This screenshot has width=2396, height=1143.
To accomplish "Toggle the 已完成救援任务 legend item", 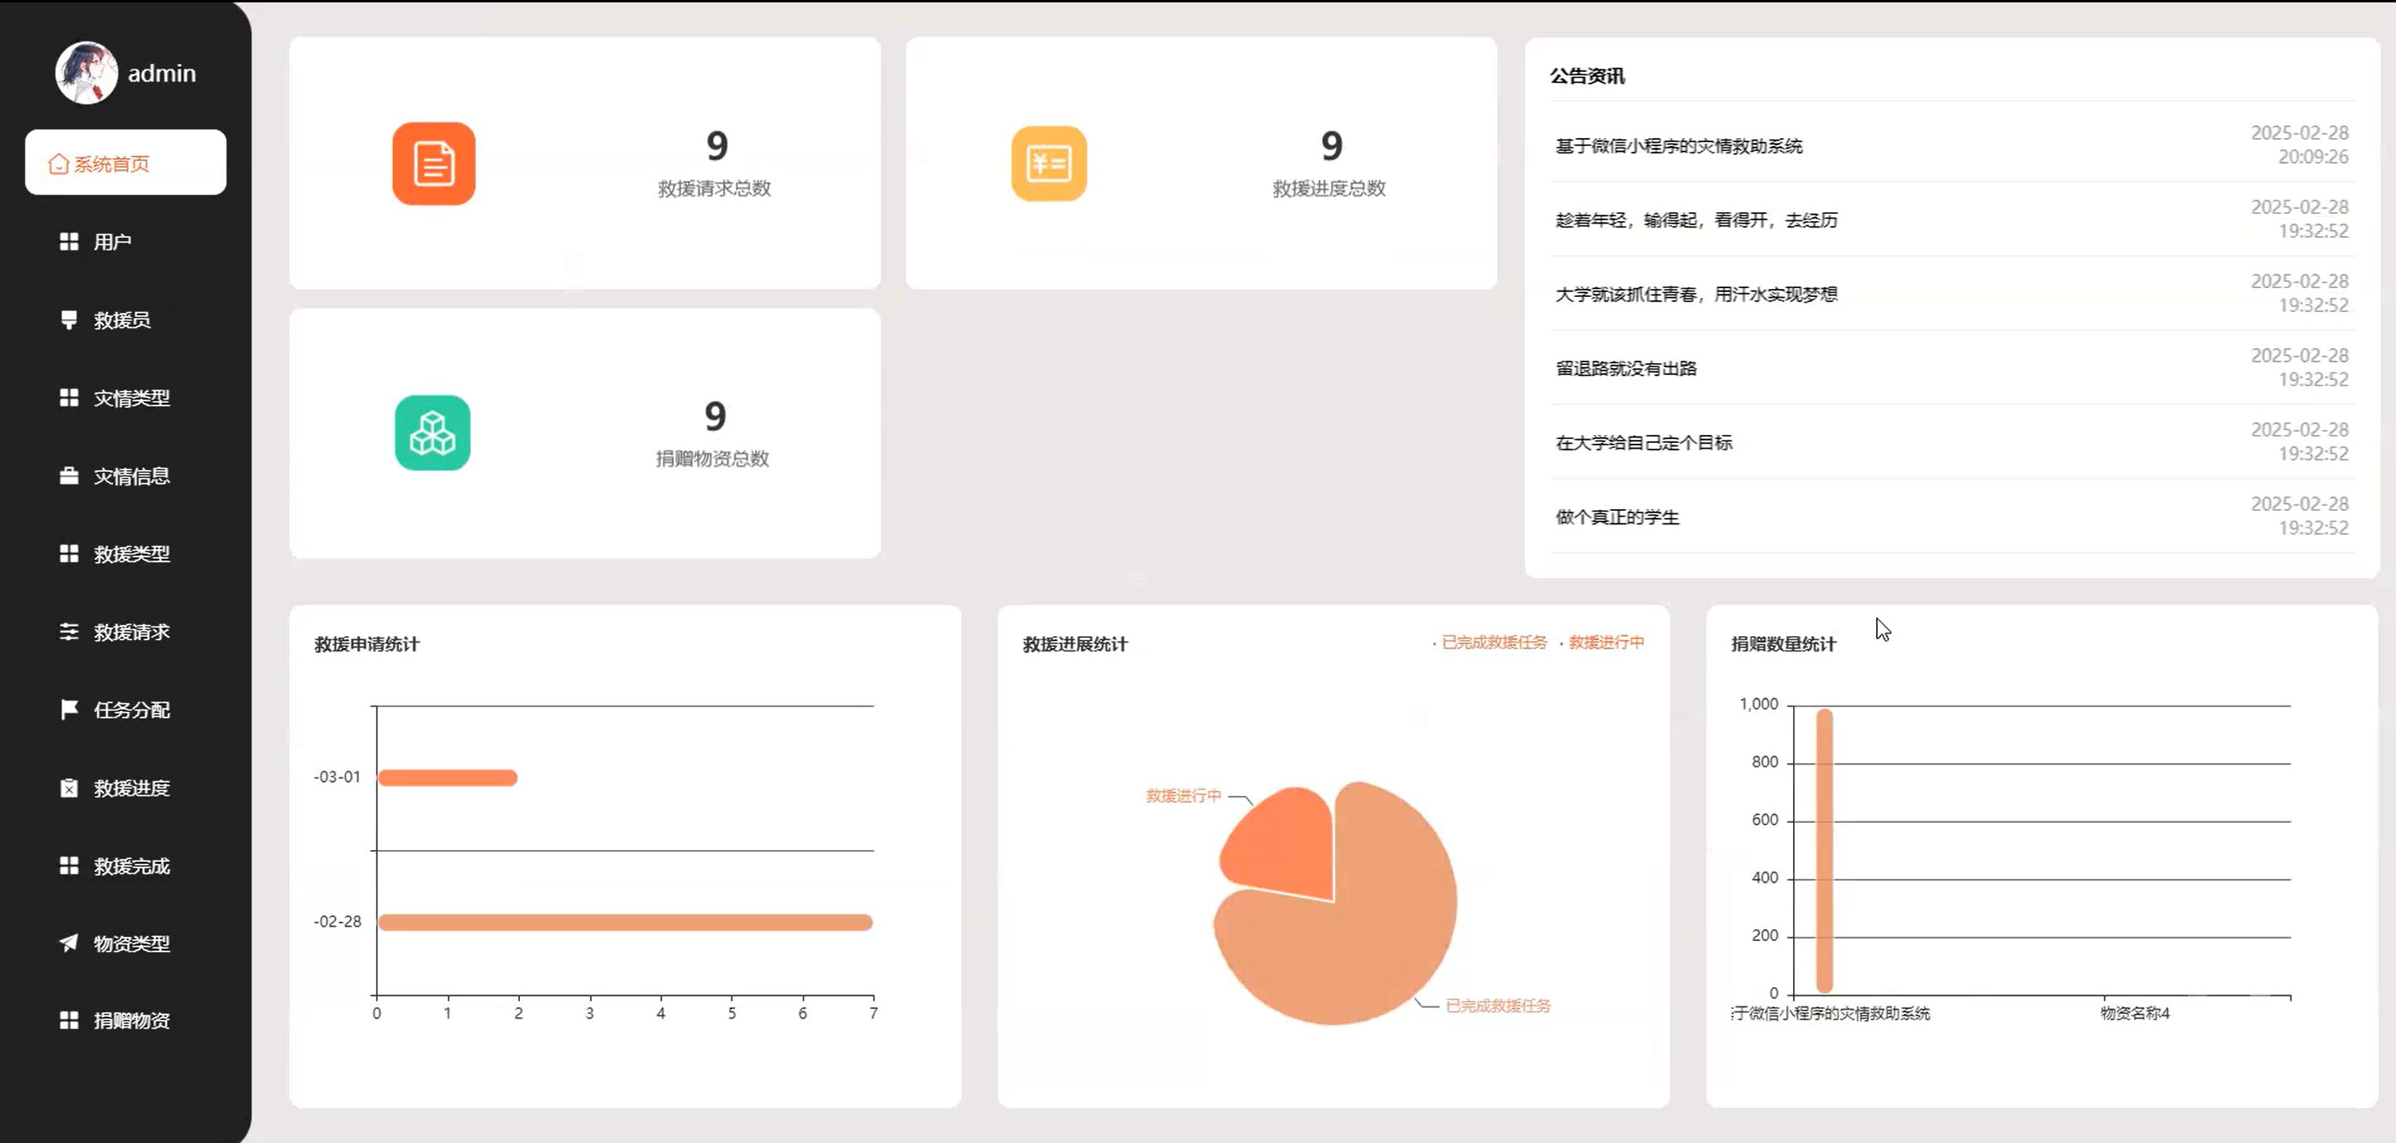I will click(1490, 642).
